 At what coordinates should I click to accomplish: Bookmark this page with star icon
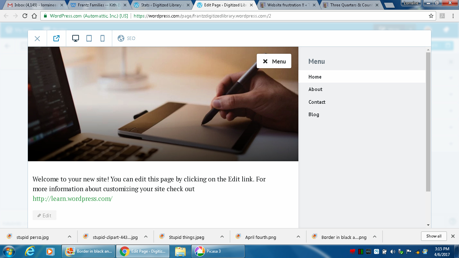coord(431,16)
